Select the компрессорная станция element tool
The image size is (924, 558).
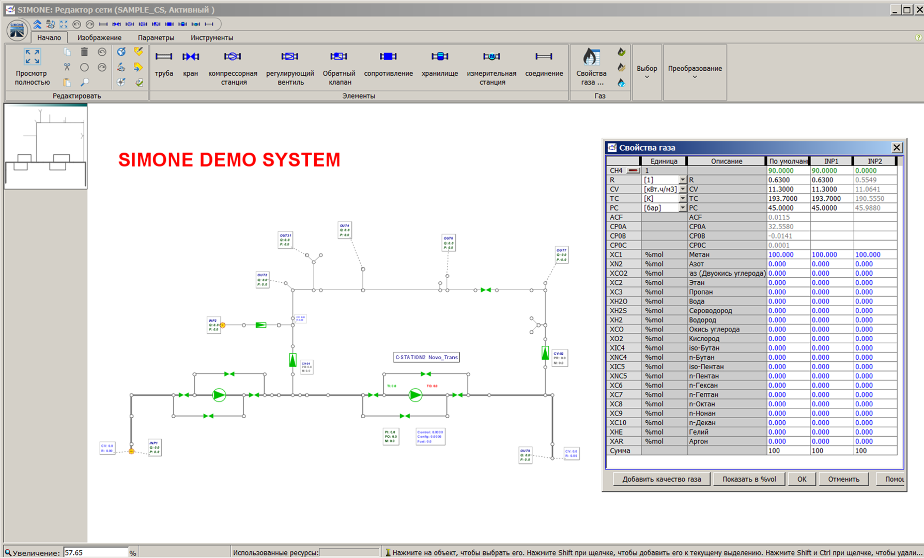tap(233, 68)
